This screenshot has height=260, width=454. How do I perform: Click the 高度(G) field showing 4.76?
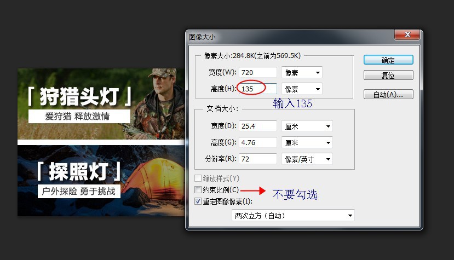click(x=258, y=142)
